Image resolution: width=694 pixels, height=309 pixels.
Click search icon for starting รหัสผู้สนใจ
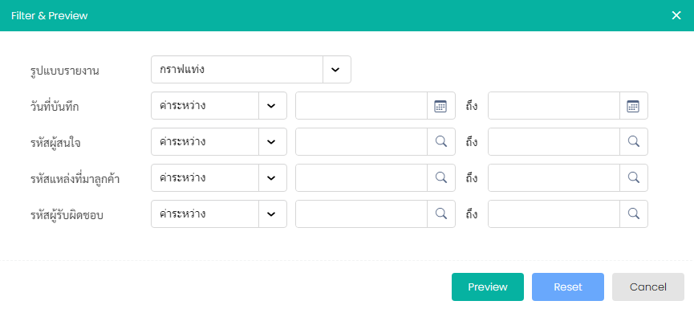tap(440, 142)
